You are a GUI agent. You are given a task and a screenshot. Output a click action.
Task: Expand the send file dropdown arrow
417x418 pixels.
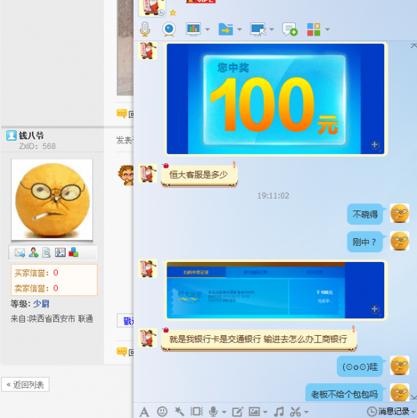(239, 29)
